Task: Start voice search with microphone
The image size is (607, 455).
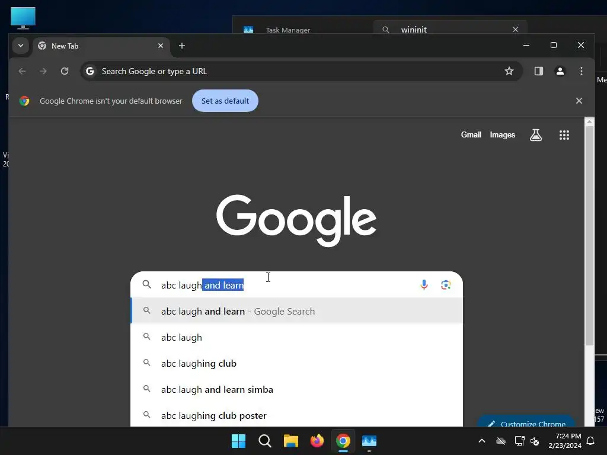Action: click(424, 285)
